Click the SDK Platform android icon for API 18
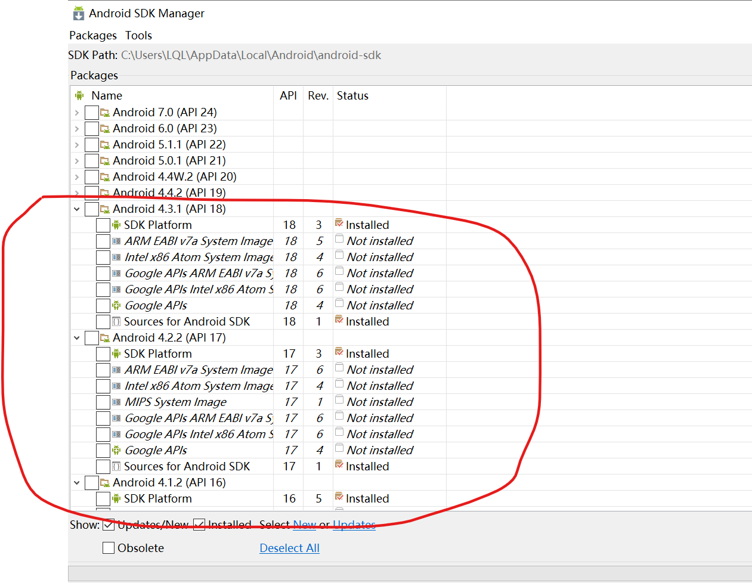 point(116,225)
